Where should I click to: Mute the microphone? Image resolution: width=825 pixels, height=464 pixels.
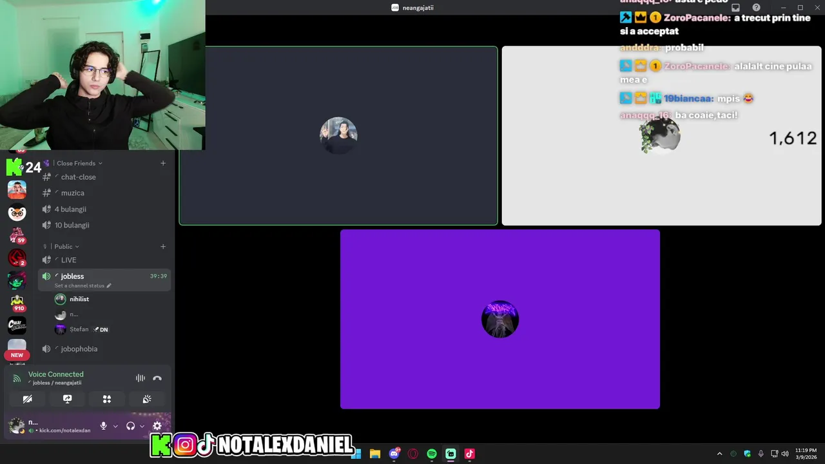click(103, 426)
